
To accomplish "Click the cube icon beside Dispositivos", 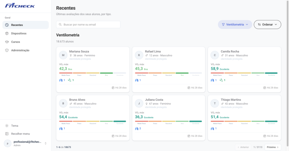I will [7, 33].
